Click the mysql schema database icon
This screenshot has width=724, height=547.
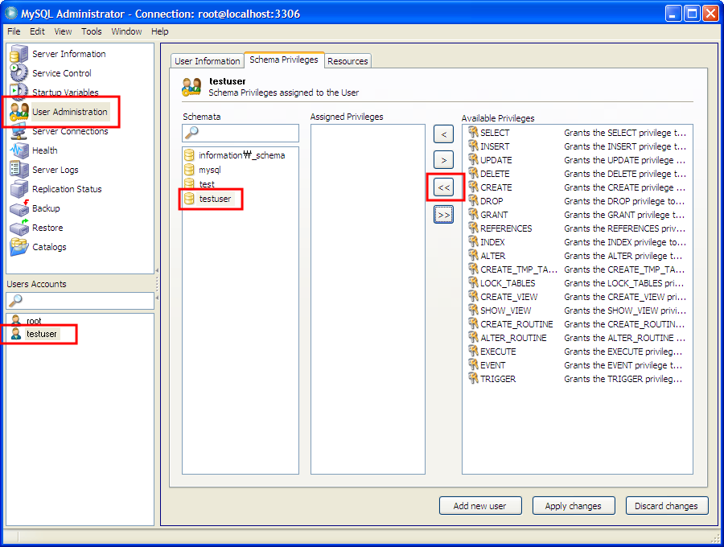coord(189,170)
